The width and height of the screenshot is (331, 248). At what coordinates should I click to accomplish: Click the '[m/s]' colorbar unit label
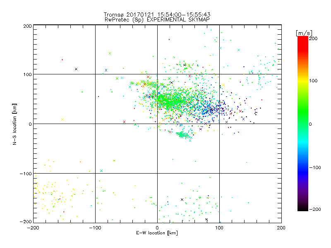(x=304, y=33)
